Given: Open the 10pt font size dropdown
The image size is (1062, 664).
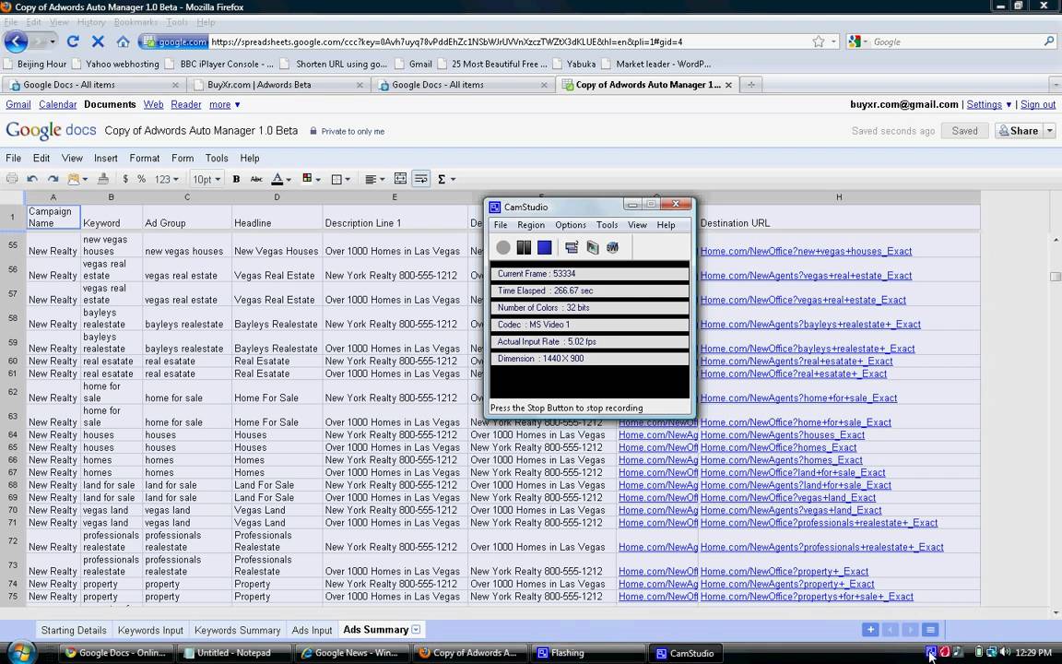Looking at the screenshot, I should 206,179.
